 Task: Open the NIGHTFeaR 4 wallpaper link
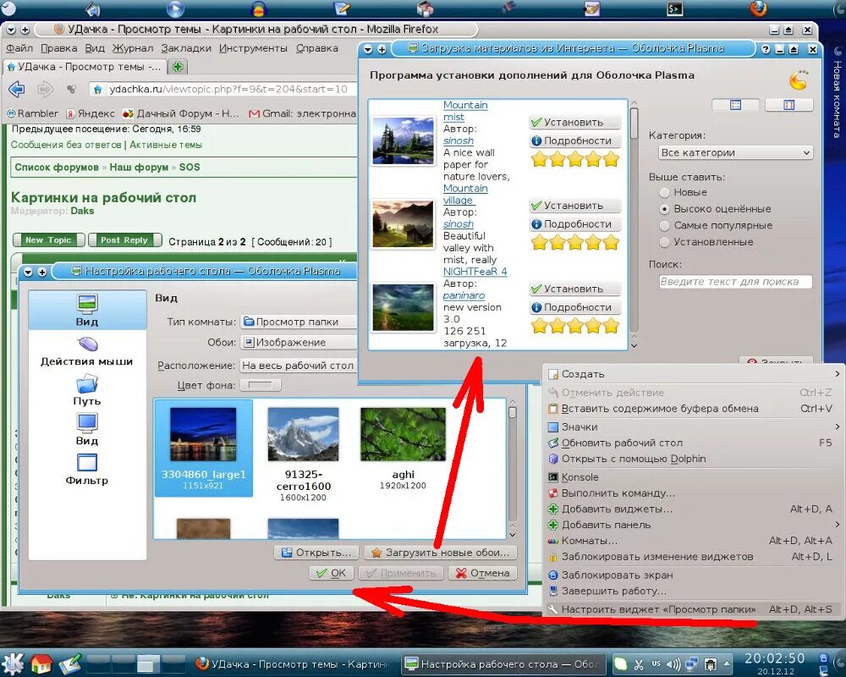click(475, 272)
